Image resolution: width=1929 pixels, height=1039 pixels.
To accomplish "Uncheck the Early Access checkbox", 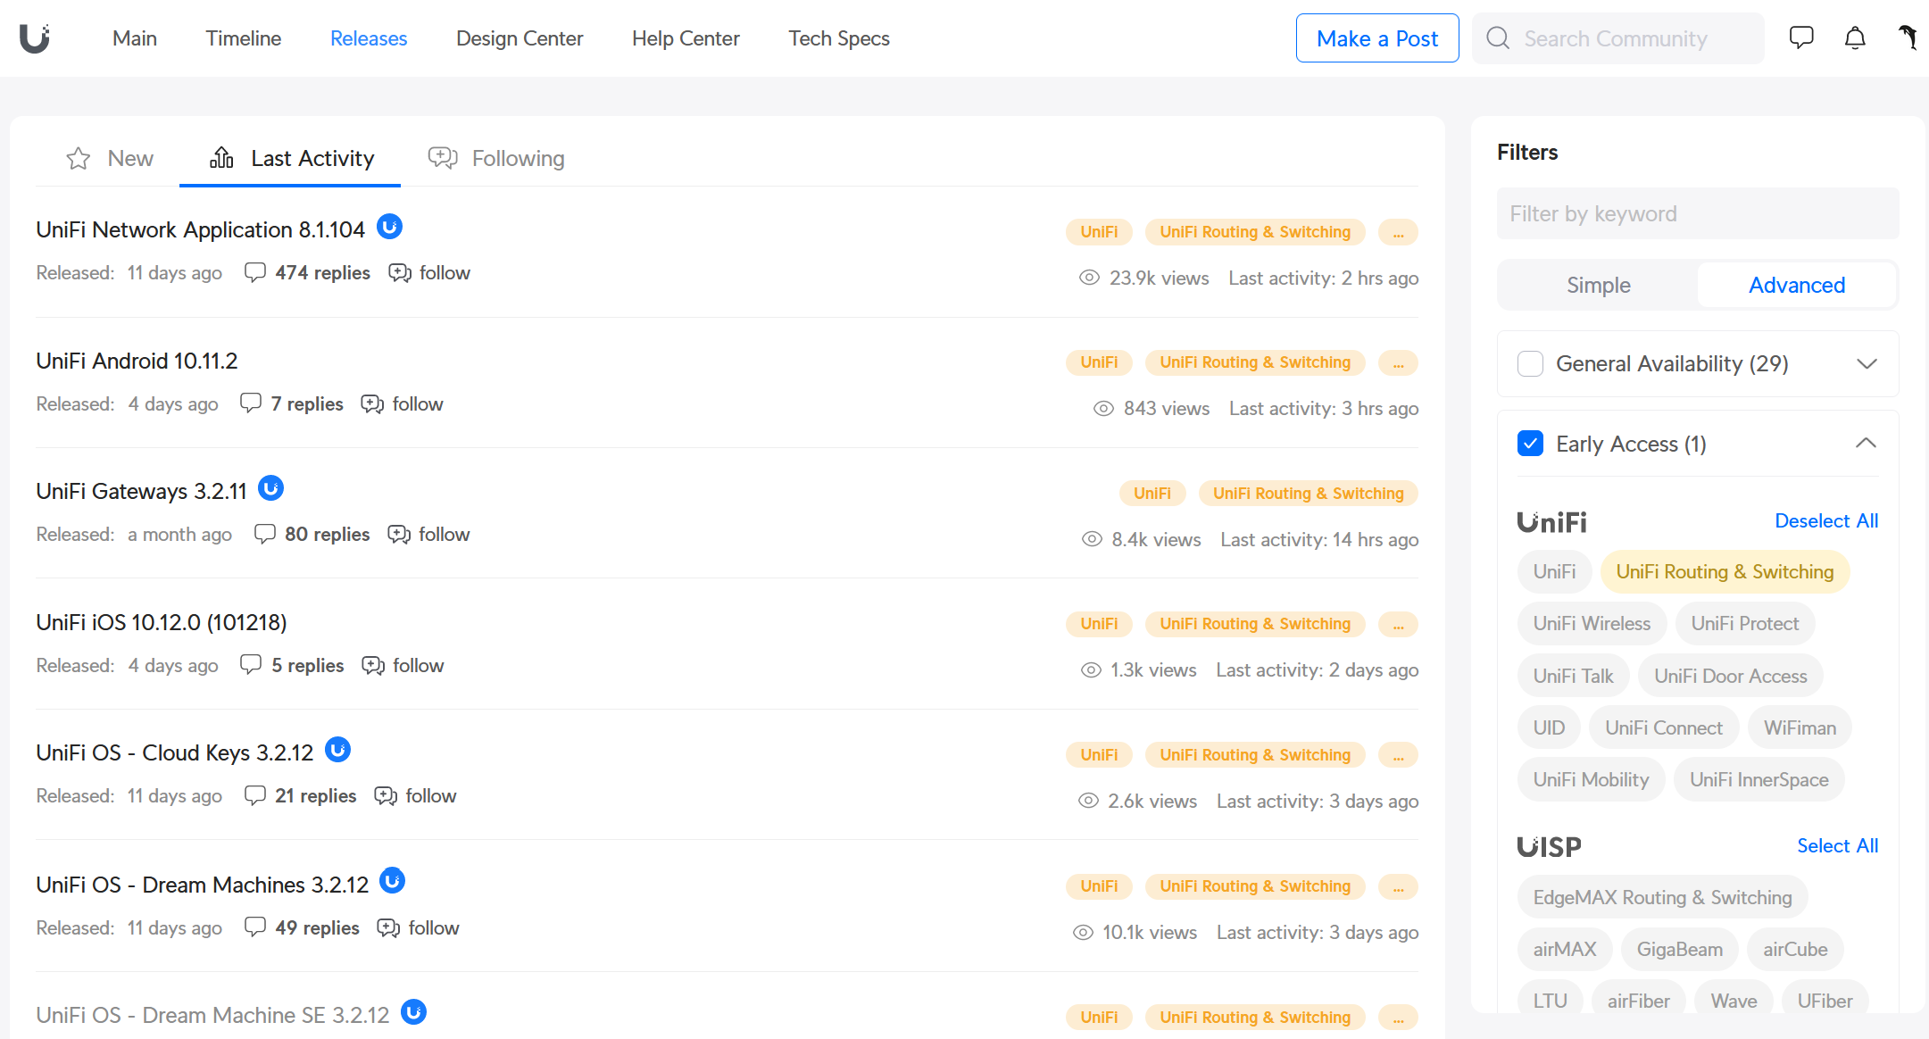I will pyautogui.click(x=1530, y=444).
